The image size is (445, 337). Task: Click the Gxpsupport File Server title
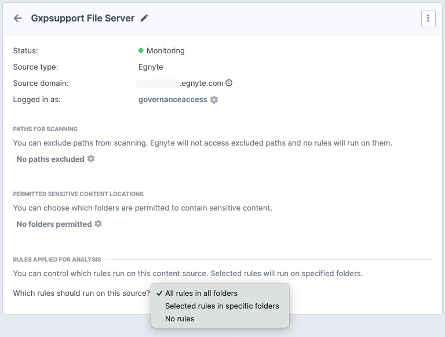(83, 18)
